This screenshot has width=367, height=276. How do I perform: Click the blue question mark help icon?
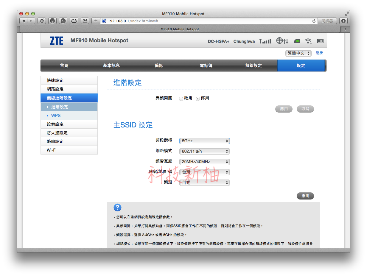(117, 208)
